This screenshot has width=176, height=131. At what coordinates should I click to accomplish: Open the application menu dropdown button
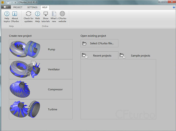[6, 7]
